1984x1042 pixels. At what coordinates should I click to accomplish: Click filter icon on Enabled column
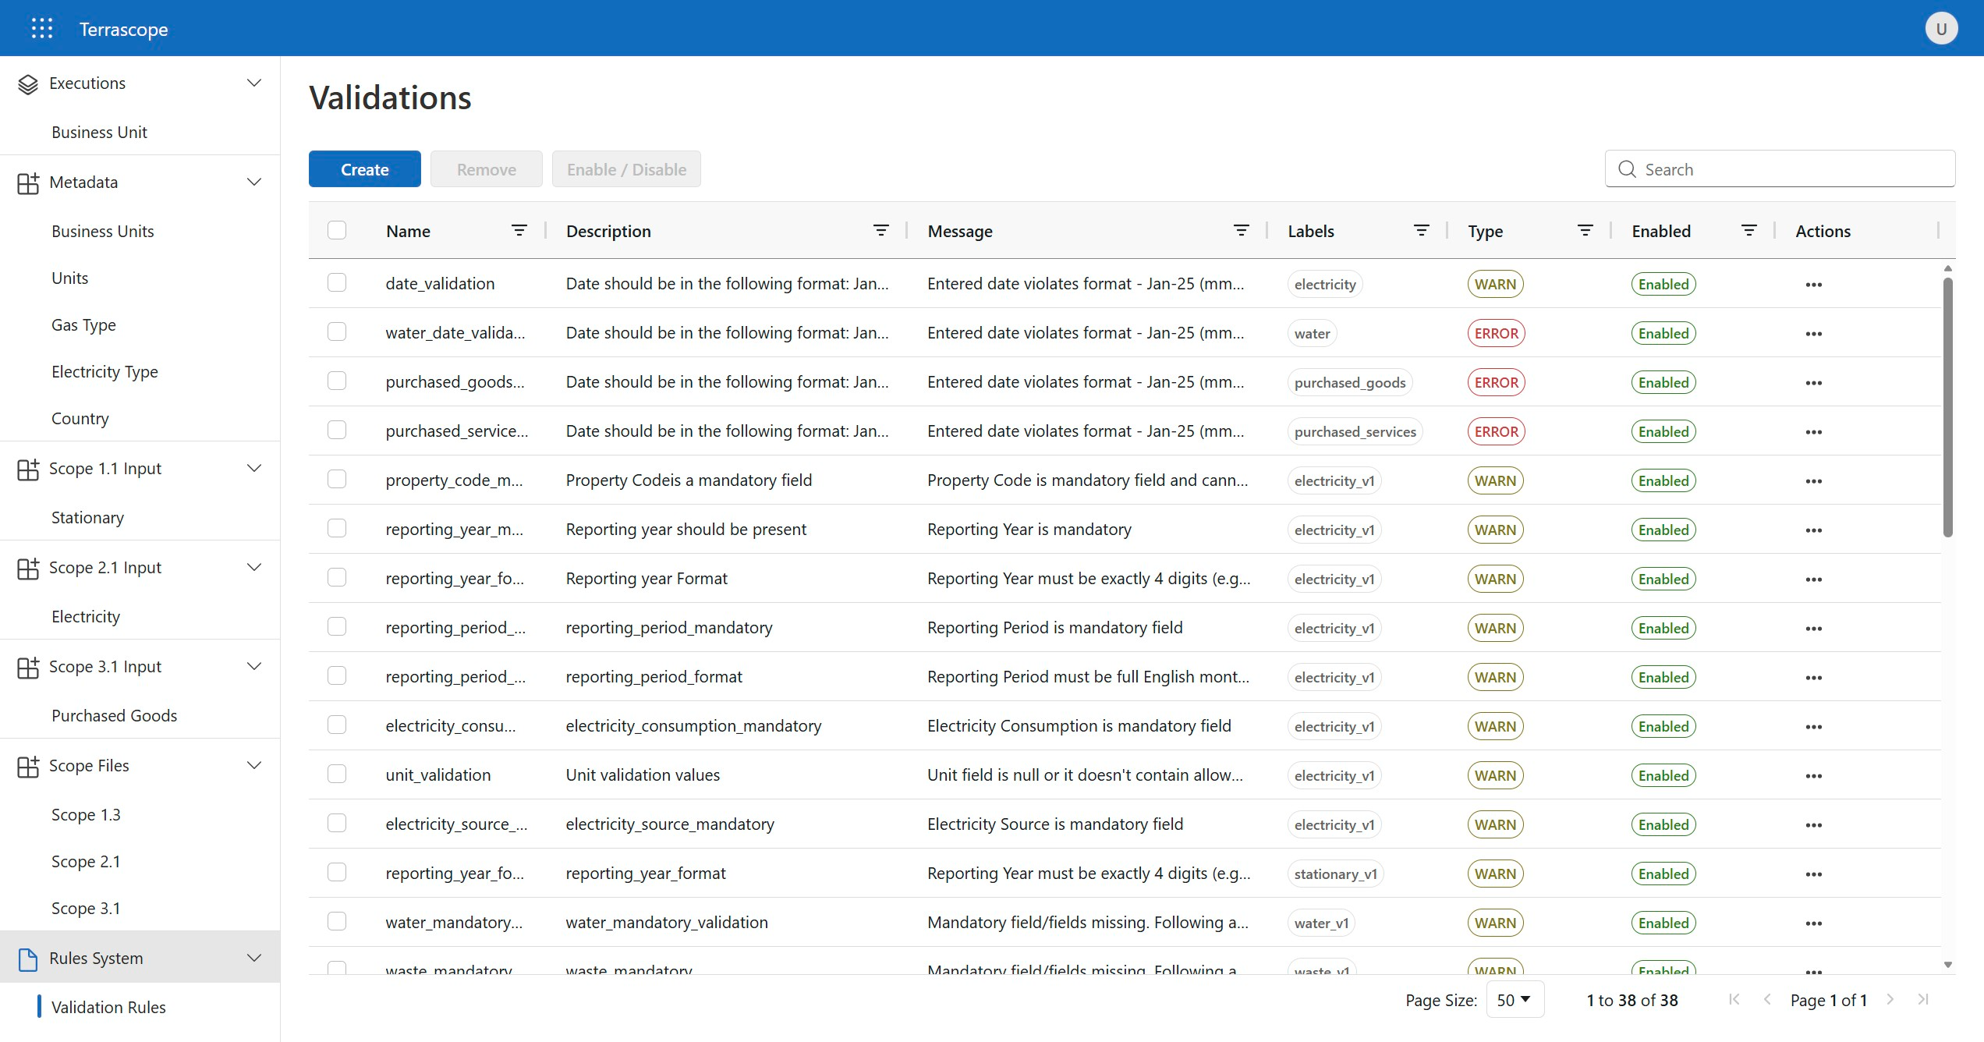1748,231
